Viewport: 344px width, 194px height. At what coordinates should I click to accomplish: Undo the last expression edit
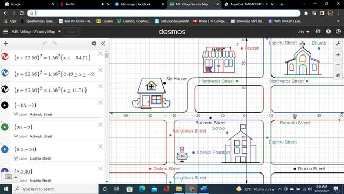pos(45,43)
